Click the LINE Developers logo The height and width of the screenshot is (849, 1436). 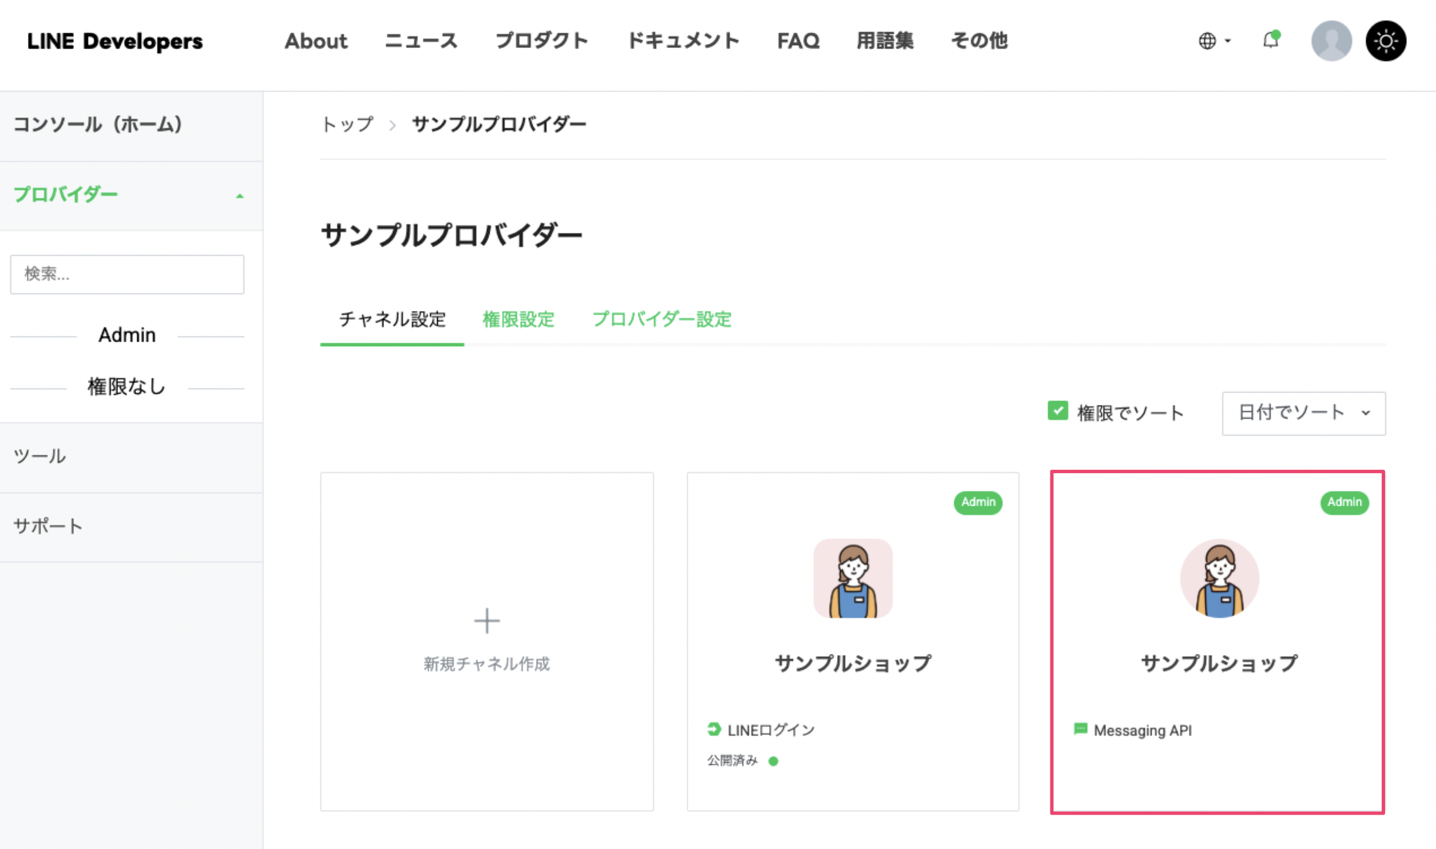click(114, 40)
